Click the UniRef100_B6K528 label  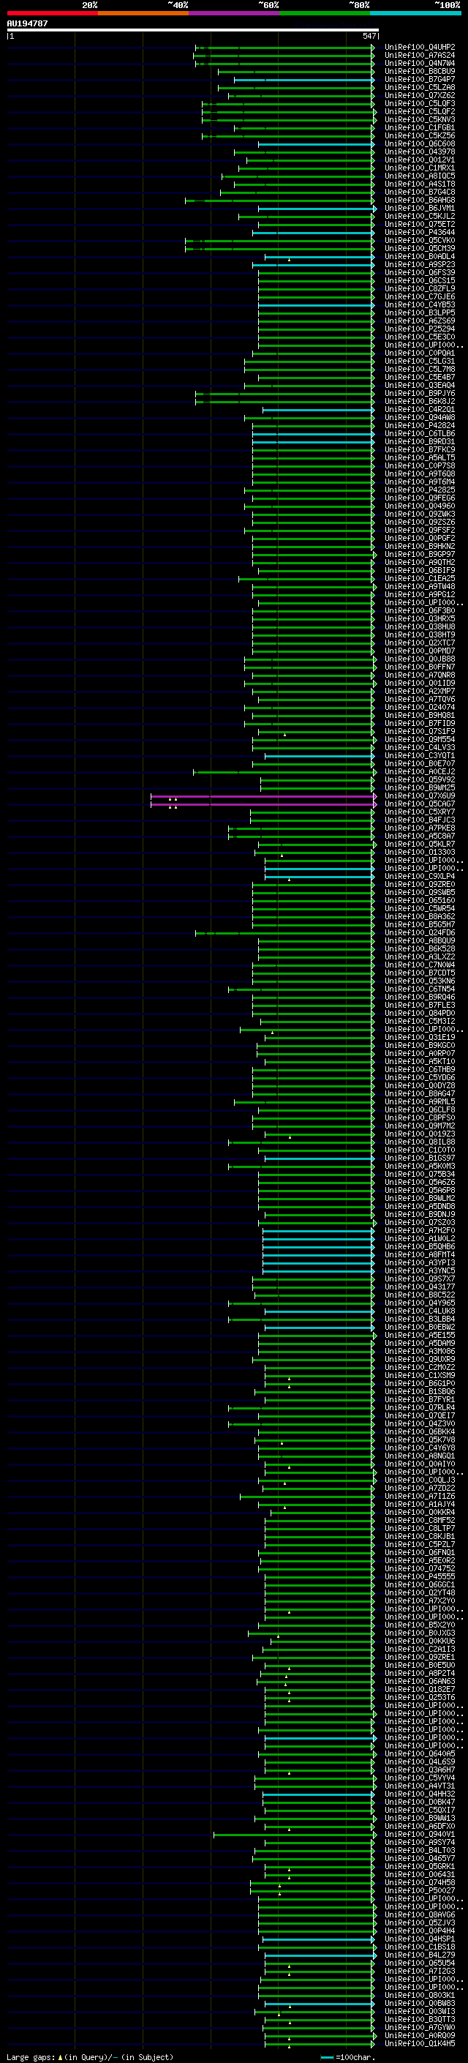click(419, 949)
